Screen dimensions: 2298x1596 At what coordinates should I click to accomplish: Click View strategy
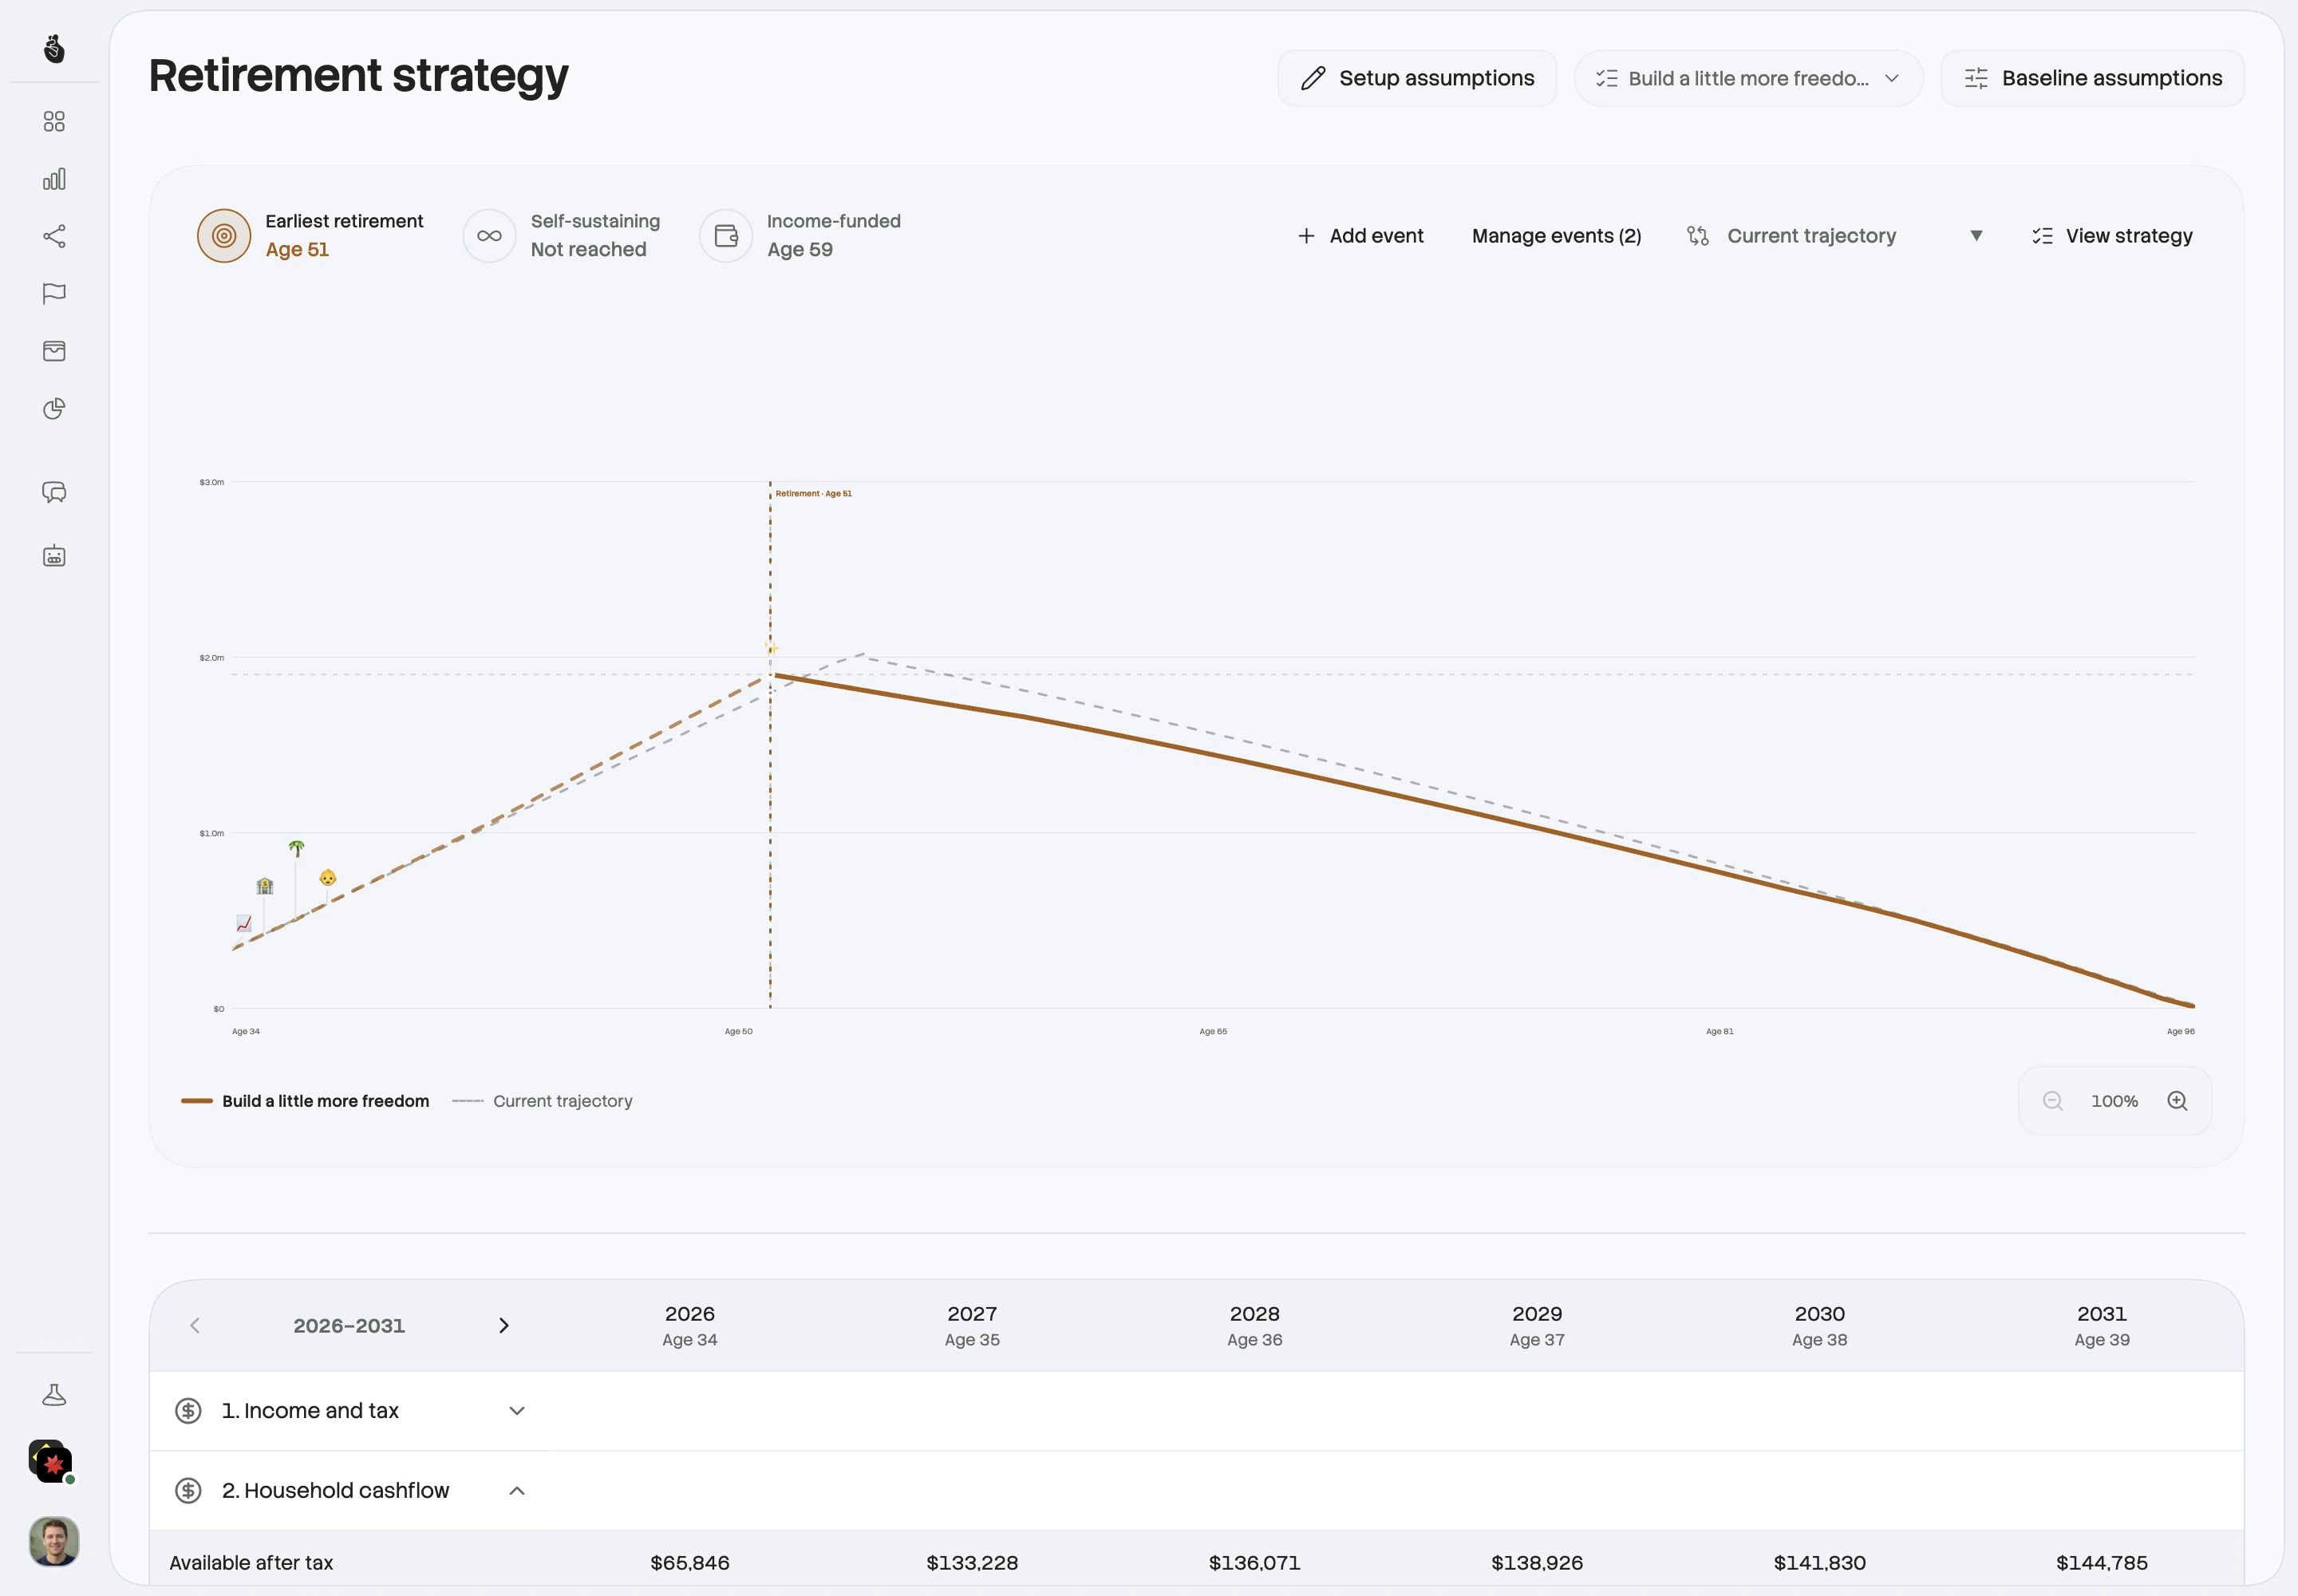pyautogui.click(x=2112, y=236)
